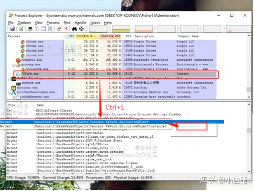Open the Properties toolbar icon
The width and height of the screenshot is (254, 191).
[x=59, y=29]
